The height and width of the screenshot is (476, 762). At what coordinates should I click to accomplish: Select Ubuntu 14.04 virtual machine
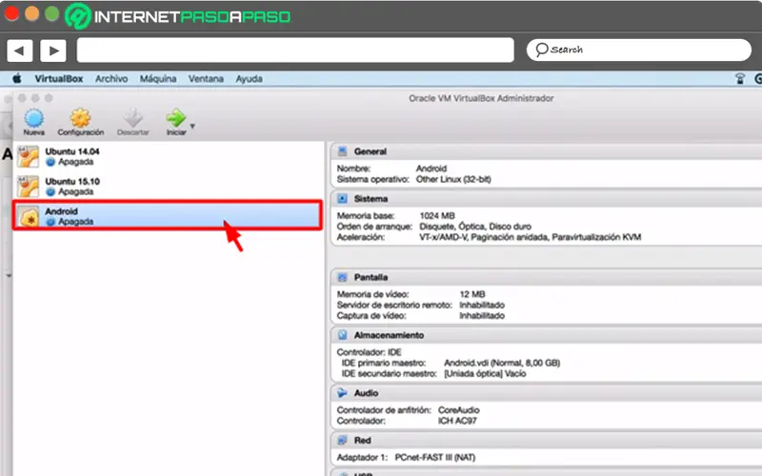(x=169, y=156)
